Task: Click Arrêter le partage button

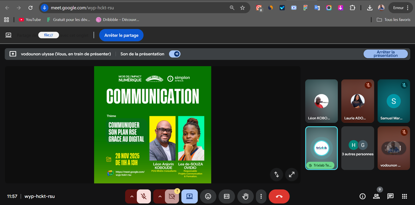Action: 121,35
